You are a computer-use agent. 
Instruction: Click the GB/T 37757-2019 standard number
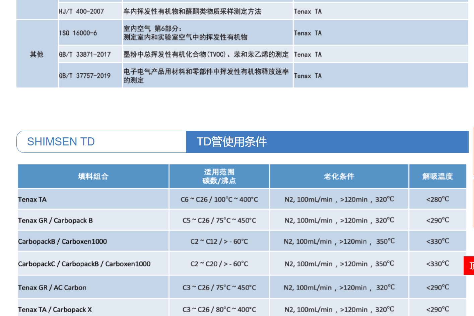click(85, 76)
